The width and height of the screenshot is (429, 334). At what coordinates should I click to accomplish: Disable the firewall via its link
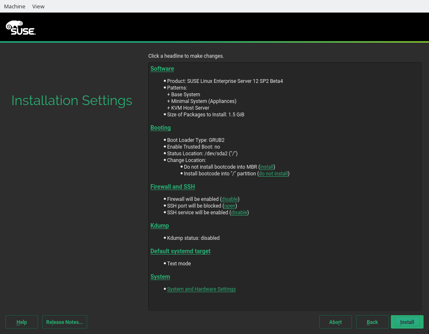[230, 199]
